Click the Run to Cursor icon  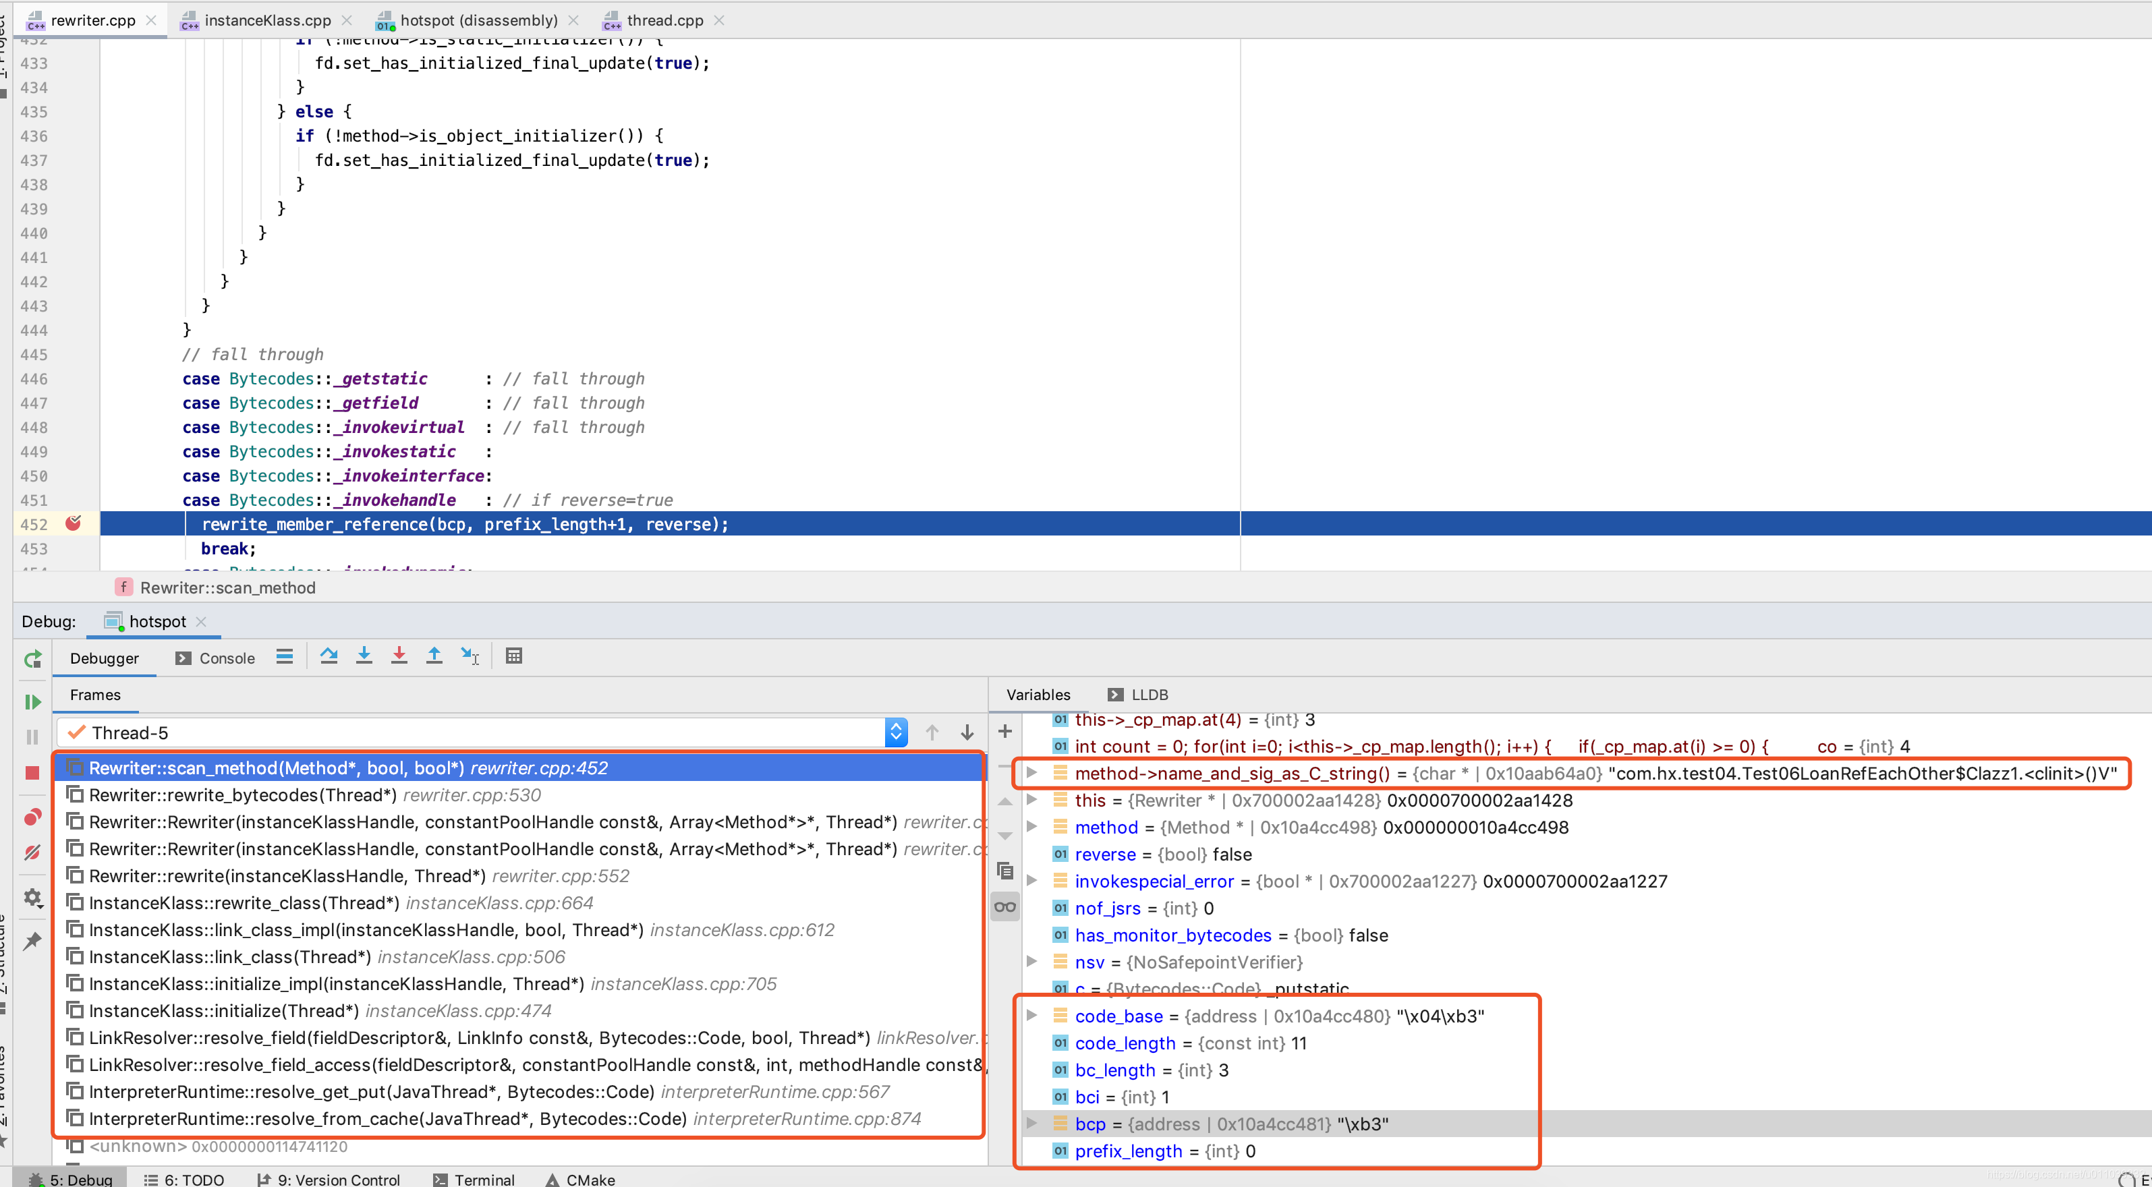(x=470, y=657)
